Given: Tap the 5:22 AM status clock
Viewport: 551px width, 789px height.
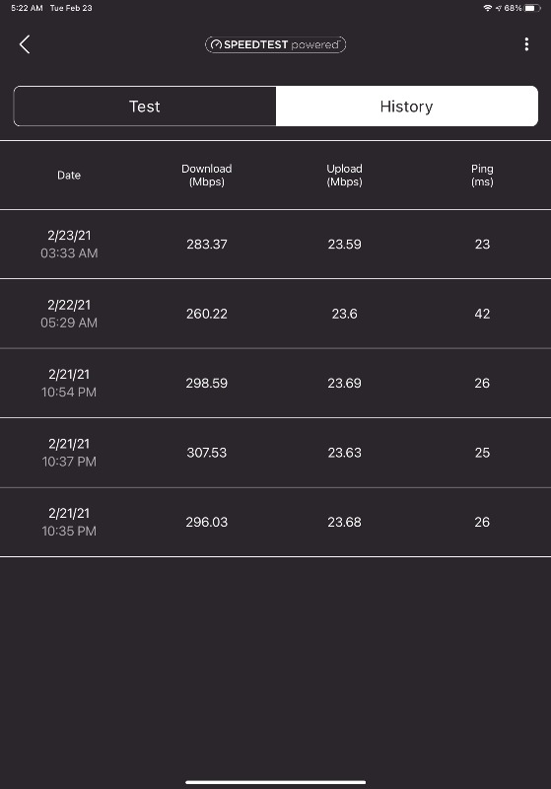Looking at the screenshot, I should point(27,8).
